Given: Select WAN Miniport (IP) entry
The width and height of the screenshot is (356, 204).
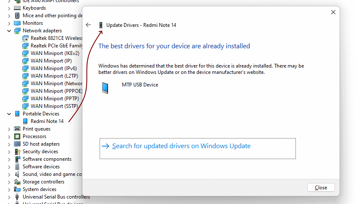Looking at the screenshot, I should [x=51, y=61].
